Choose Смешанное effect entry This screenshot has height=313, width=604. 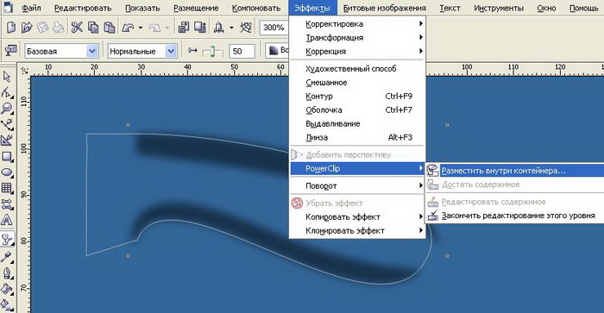[357, 83]
